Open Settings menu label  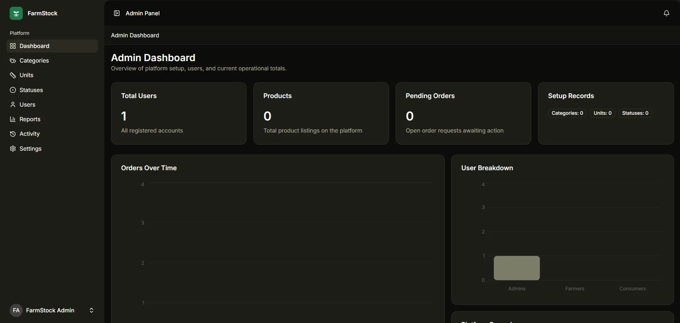pyautogui.click(x=31, y=149)
